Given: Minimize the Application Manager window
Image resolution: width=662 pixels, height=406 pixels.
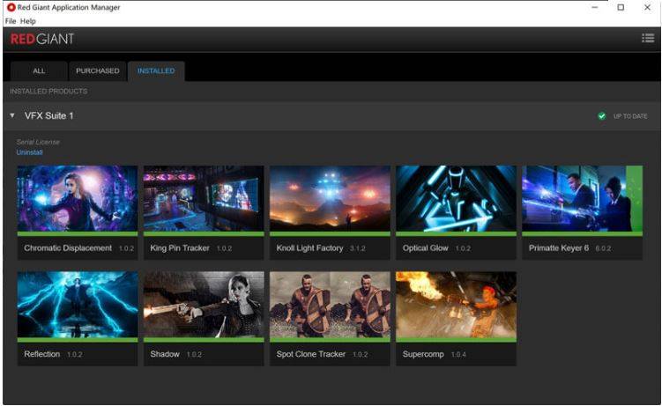Looking at the screenshot, I should click(x=594, y=7).
